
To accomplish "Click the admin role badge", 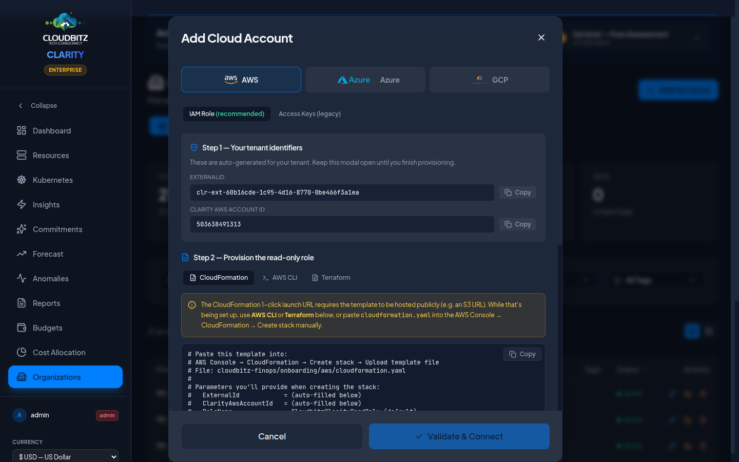I will point(107,415).
